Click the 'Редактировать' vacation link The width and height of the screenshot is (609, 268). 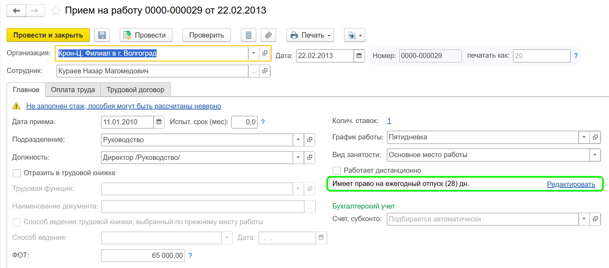[x=571, y=184]
